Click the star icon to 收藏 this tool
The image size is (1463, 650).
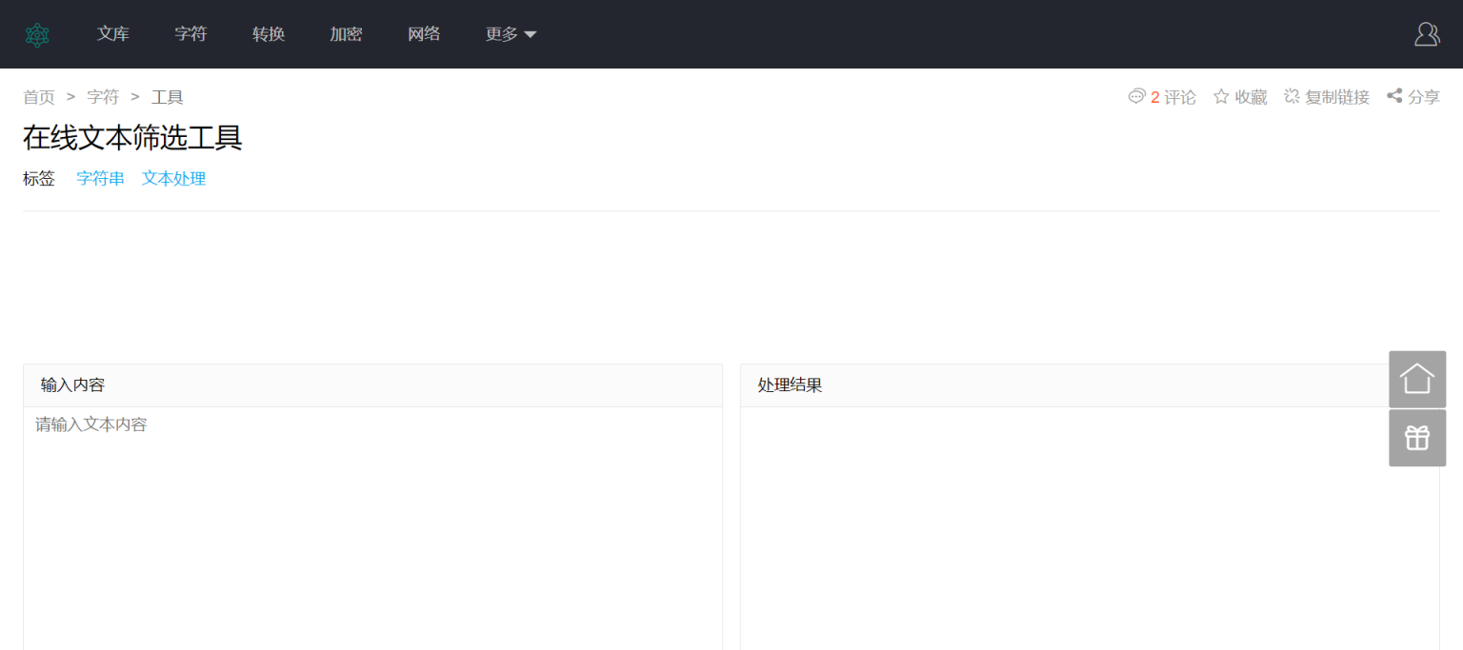click(1221, 95)
